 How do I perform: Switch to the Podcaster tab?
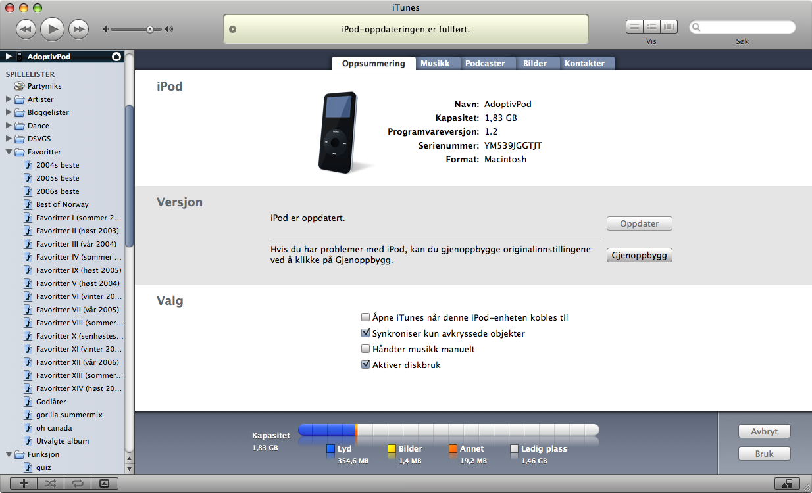[x=485, y=63]
